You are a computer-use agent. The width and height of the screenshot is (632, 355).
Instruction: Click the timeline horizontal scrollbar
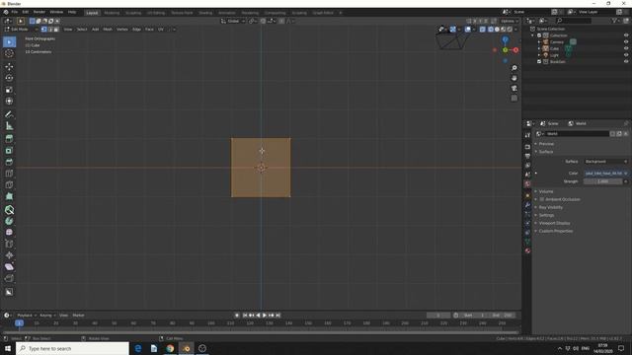tap(261, 332)
